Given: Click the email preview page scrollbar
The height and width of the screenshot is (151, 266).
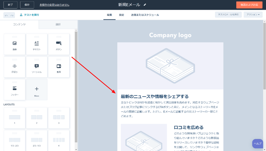Looking at the screenshot, I should [264, 56].
